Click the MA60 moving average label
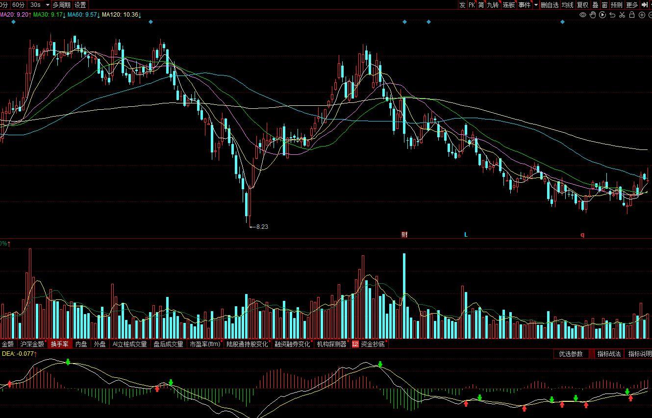Viewport: 652px width, 418px height. click(x=82, y=15)
